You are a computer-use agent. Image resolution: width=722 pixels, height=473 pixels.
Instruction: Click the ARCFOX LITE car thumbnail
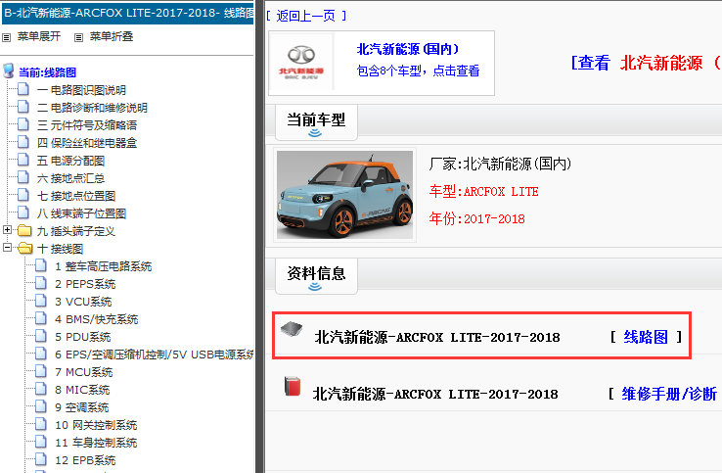pos(345,195)
